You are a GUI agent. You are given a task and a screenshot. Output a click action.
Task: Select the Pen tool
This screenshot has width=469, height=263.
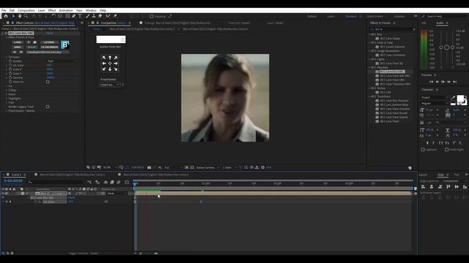click(73, 16)
